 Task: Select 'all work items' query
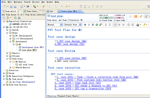click(x=26, y=65)
